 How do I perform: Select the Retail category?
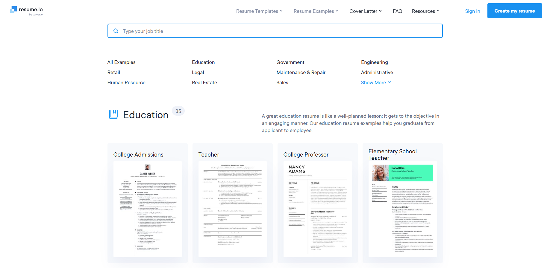[113, 72]
